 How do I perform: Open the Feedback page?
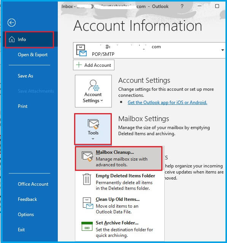point(27,199)
